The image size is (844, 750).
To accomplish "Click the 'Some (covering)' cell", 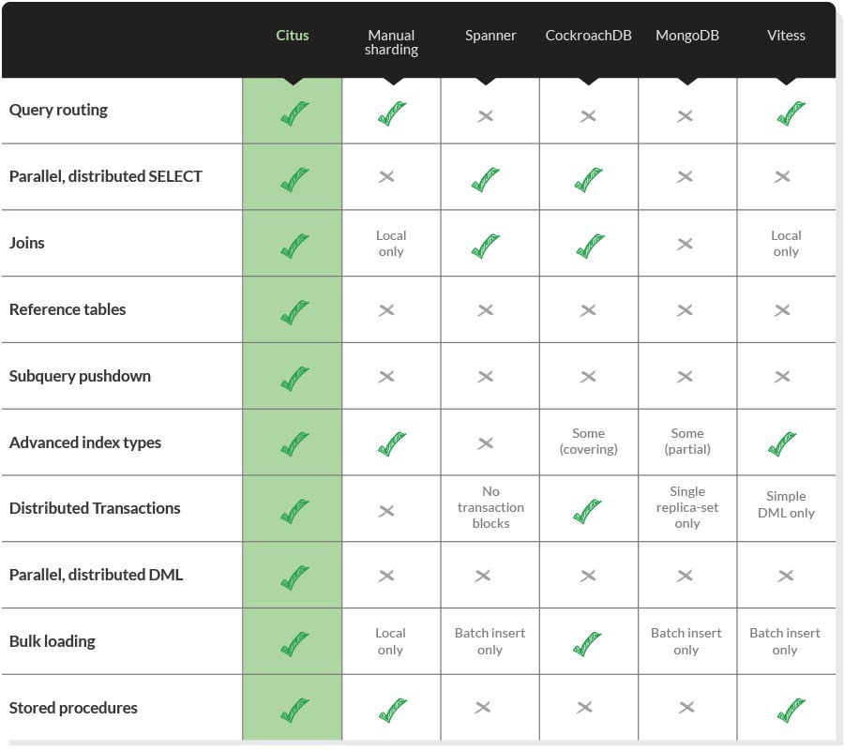I will (x=588, y=442).
